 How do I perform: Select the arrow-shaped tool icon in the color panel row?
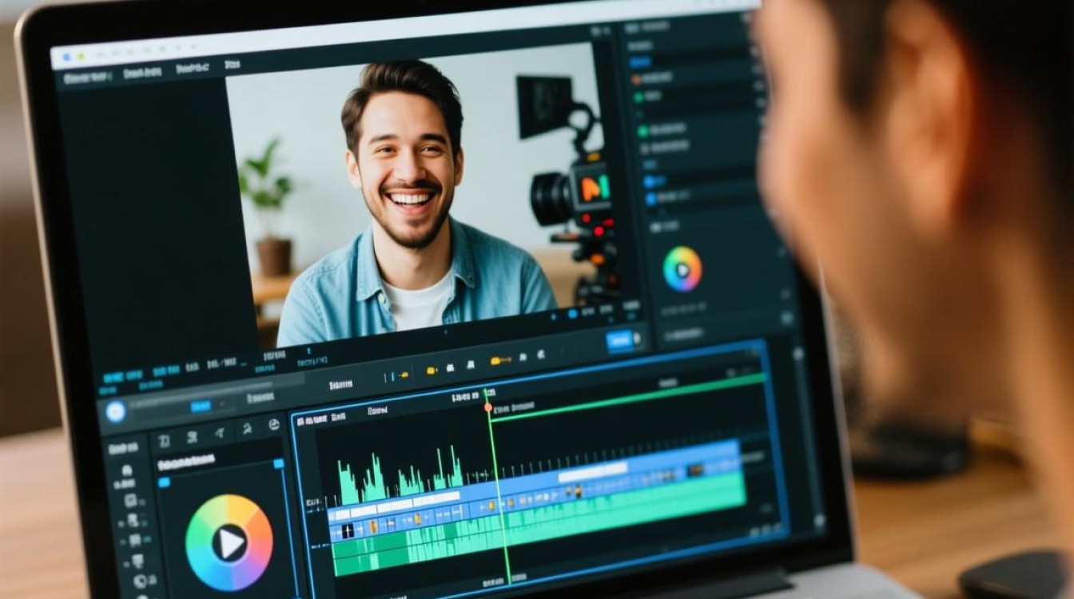coord(219,433)
